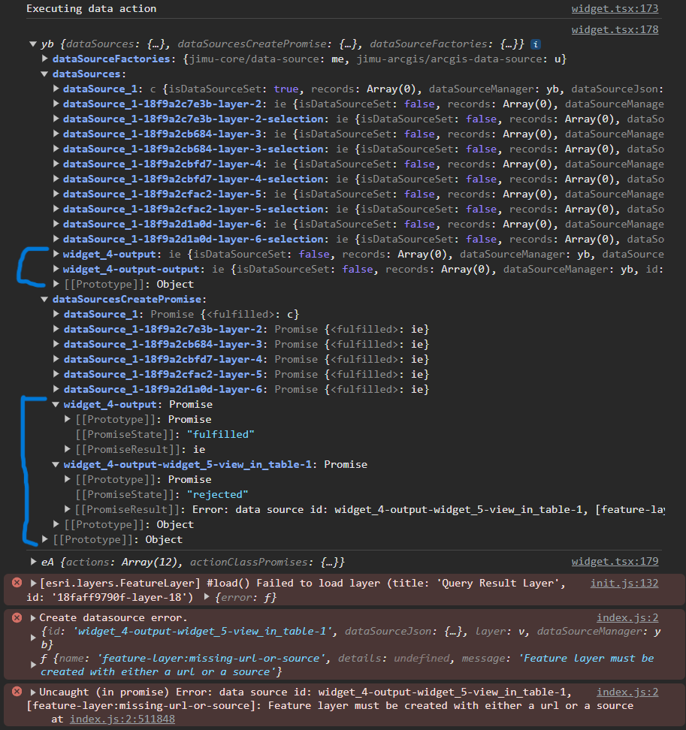The width and height of the screenshot is (686, 730).
Task: Select the PromiseState "fulfilled" line
Action: click(165, 434)
